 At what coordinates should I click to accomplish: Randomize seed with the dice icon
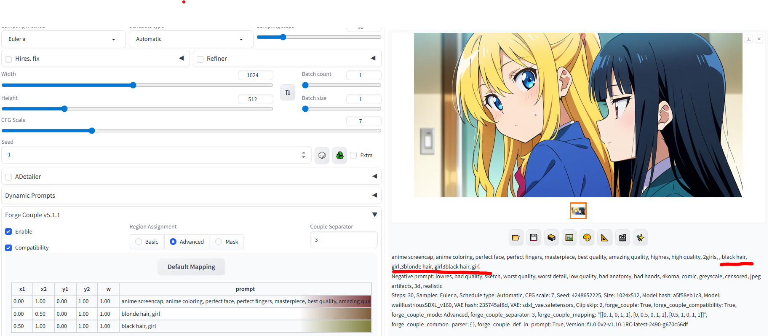pyautogui.click(x=322, y=155)
